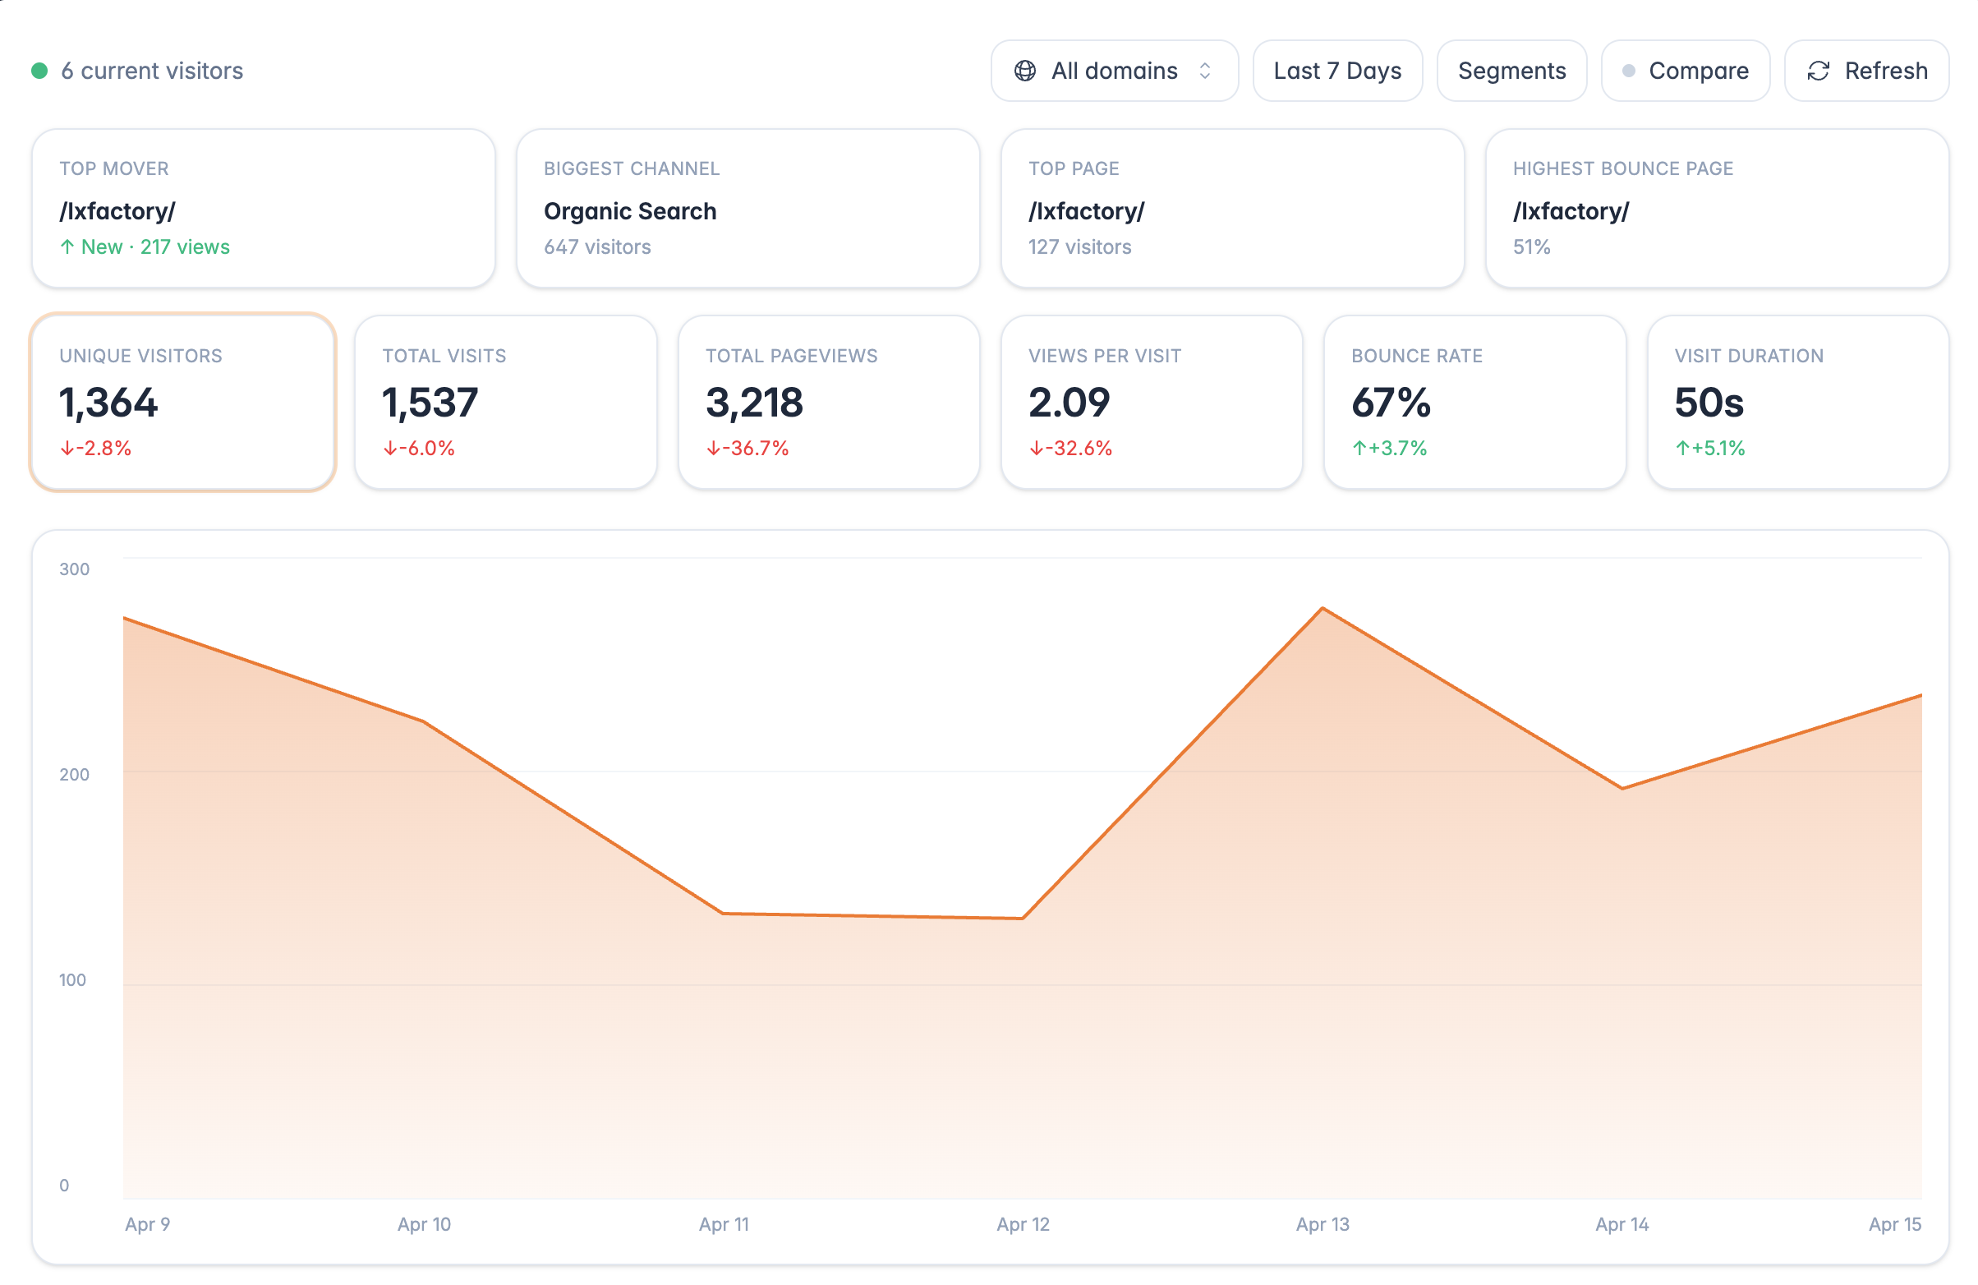This screenshot has width=1978, height=1285.
Task: Click the Refresh button label
Action: coord(1885,71)
